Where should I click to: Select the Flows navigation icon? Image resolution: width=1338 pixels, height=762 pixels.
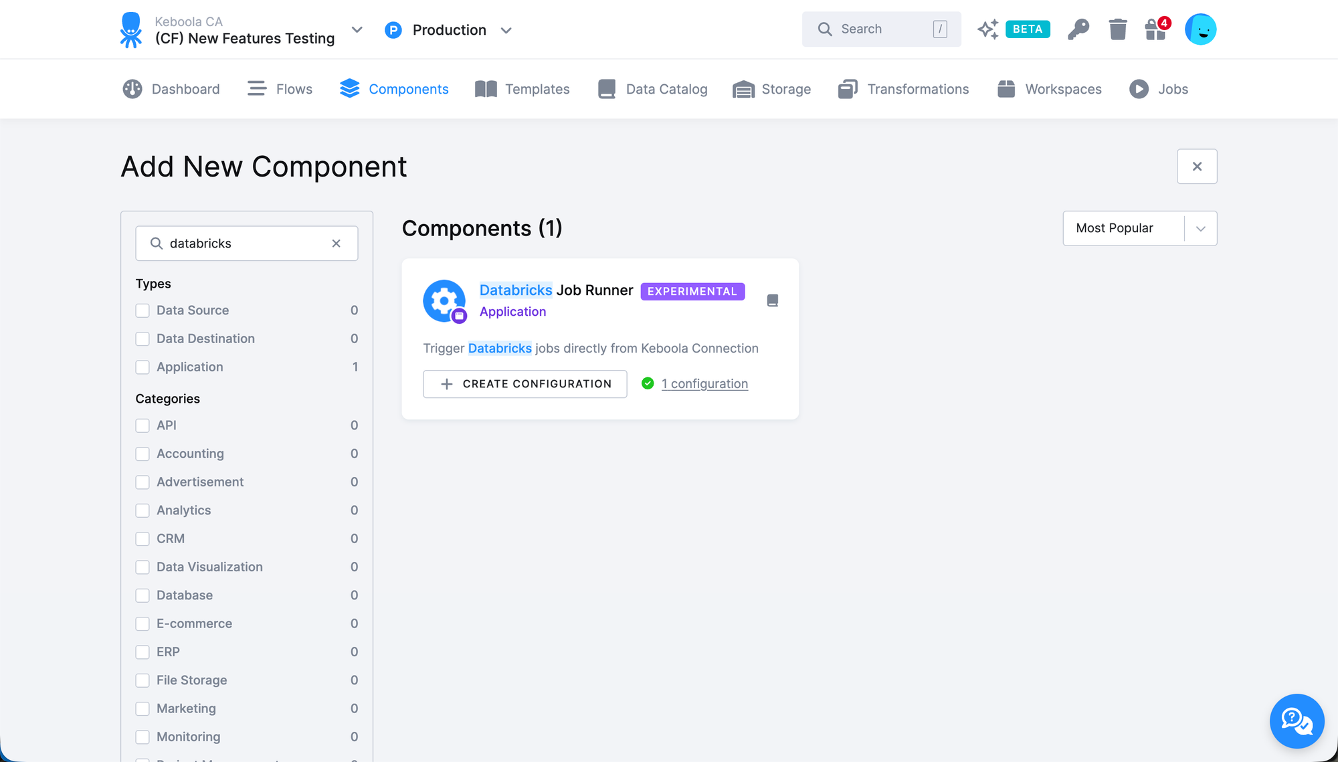pyautogui.click(x=256, y=88)
